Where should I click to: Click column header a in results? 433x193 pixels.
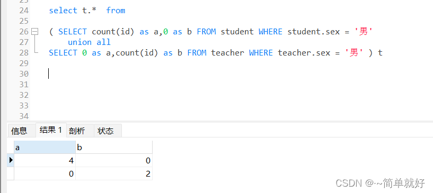45,148
